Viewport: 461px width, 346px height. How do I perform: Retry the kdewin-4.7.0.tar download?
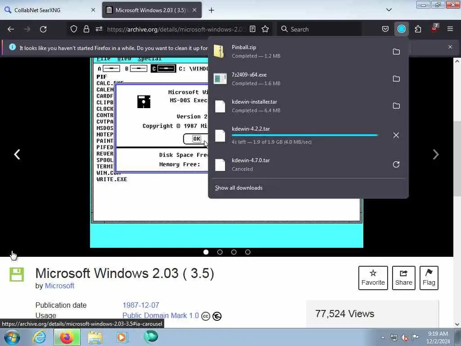[396, 164]
